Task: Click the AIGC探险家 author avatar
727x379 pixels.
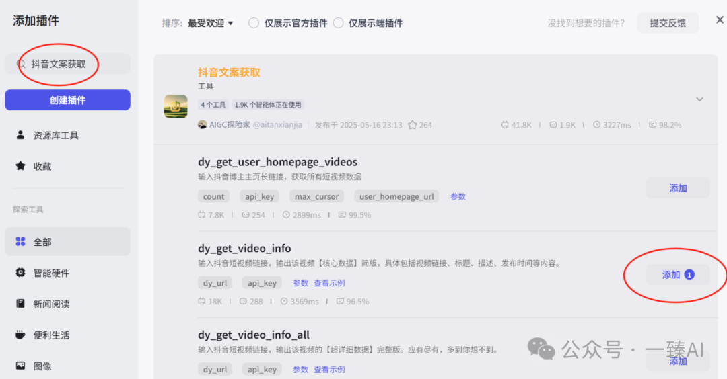Action: coord(202,124)
